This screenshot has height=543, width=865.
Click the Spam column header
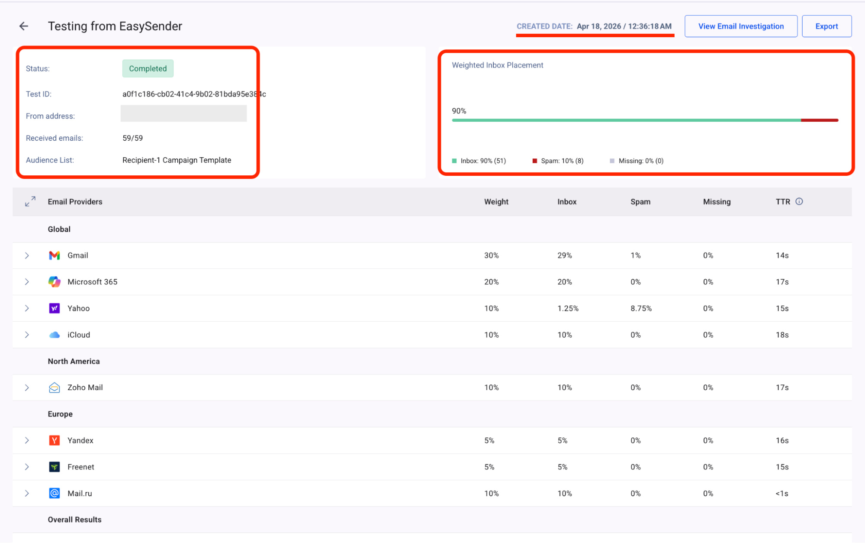[x=640, y=202]
